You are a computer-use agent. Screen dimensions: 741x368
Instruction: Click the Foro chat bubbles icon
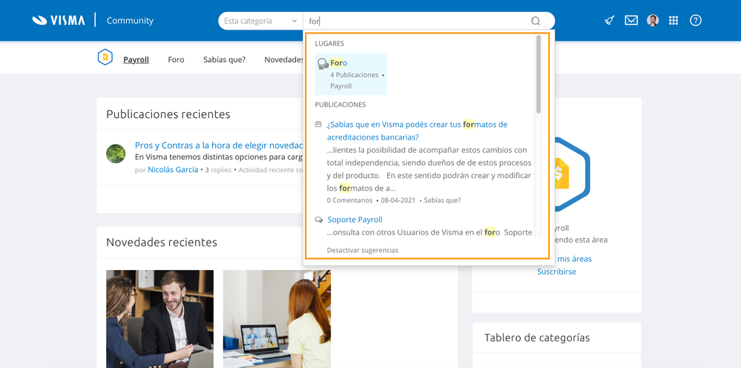[x=323, y=64]
